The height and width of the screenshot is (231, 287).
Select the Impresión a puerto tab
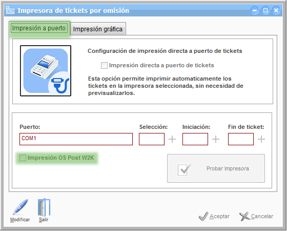(39, 28)
